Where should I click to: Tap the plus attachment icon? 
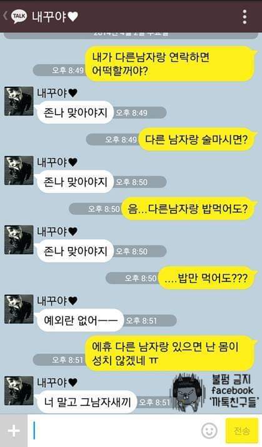click(13, 431)
